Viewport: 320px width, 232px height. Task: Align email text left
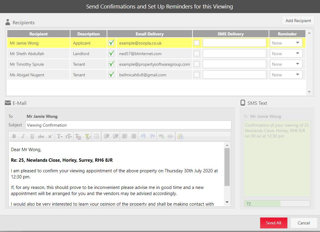point(125,136)
